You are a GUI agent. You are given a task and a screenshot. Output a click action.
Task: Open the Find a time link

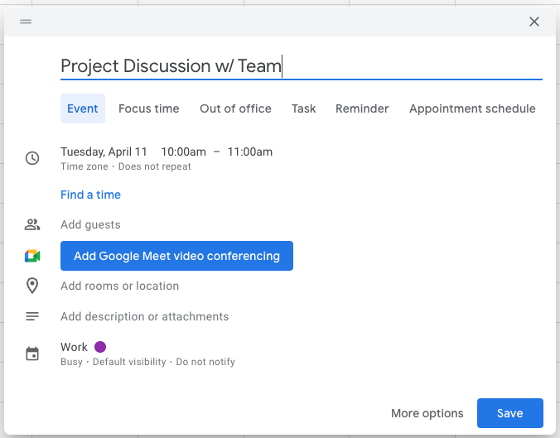click(x=91, y=195)
